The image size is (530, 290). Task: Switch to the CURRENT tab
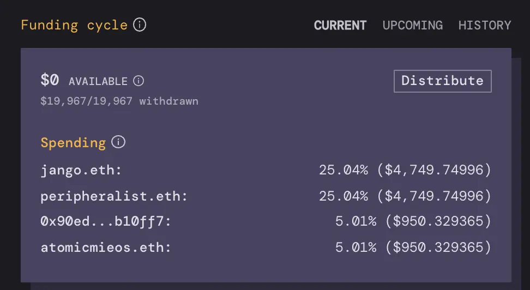tap(340, 26)
